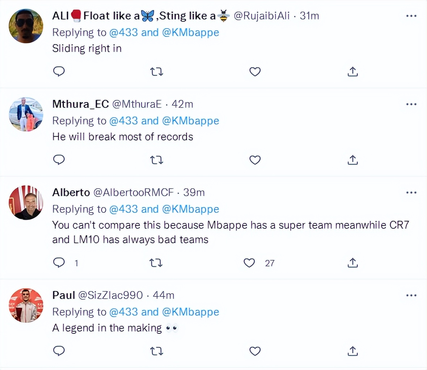Viewport: 427px width, 370px height.
Task: Share Alberto's tweet about CR7 and LM10
Action: click(x=352, y=263)
